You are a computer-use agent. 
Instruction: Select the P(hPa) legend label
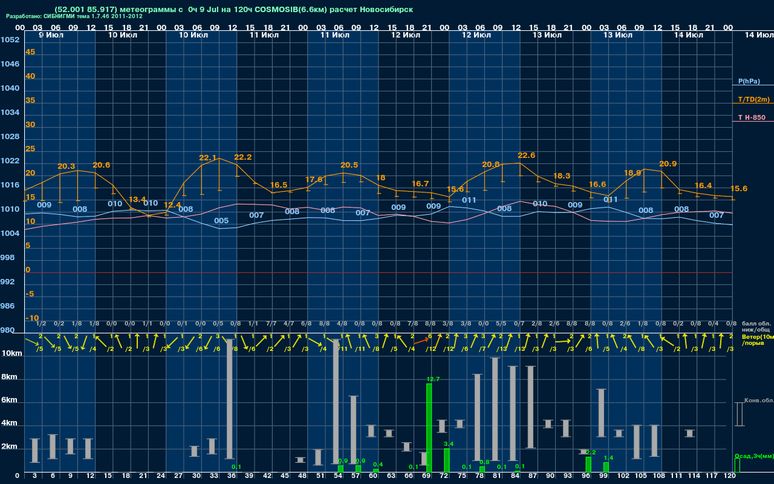tap(749, 81)
